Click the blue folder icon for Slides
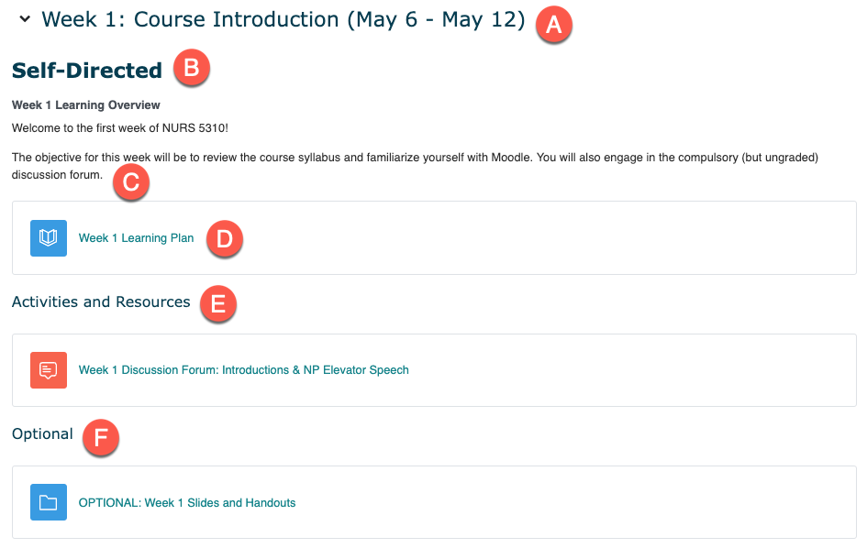This screenshot has height=548, width=867. click(x=49, y=502)
